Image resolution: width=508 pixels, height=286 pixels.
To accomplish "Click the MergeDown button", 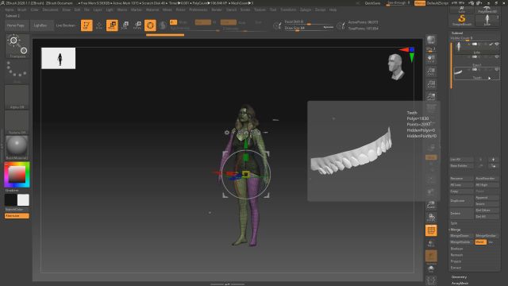I will (461, 236).
